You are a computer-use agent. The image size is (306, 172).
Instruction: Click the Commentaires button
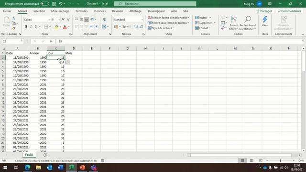pos(289,11)
